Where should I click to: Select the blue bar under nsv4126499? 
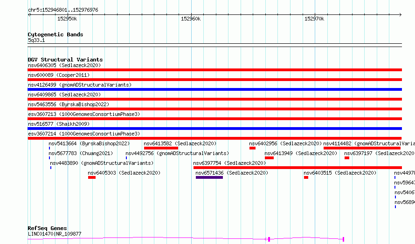click(214, 89)
